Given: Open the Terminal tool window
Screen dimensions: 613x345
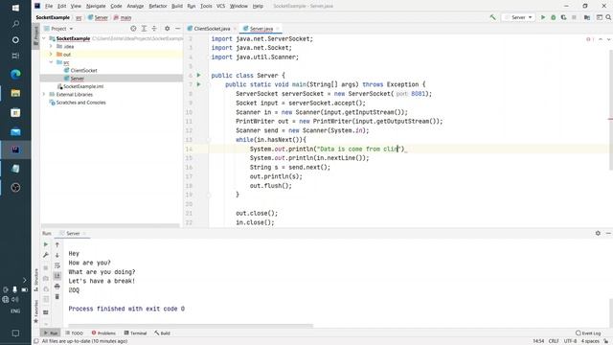Looking at the screenshot, I should 135,333.
